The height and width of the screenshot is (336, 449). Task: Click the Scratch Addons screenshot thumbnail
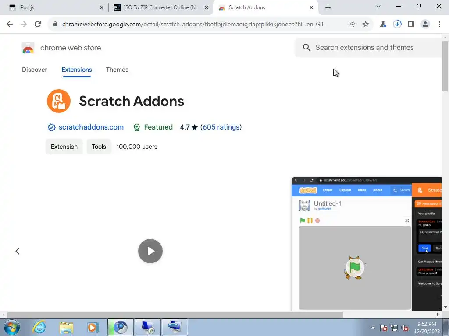366,244
